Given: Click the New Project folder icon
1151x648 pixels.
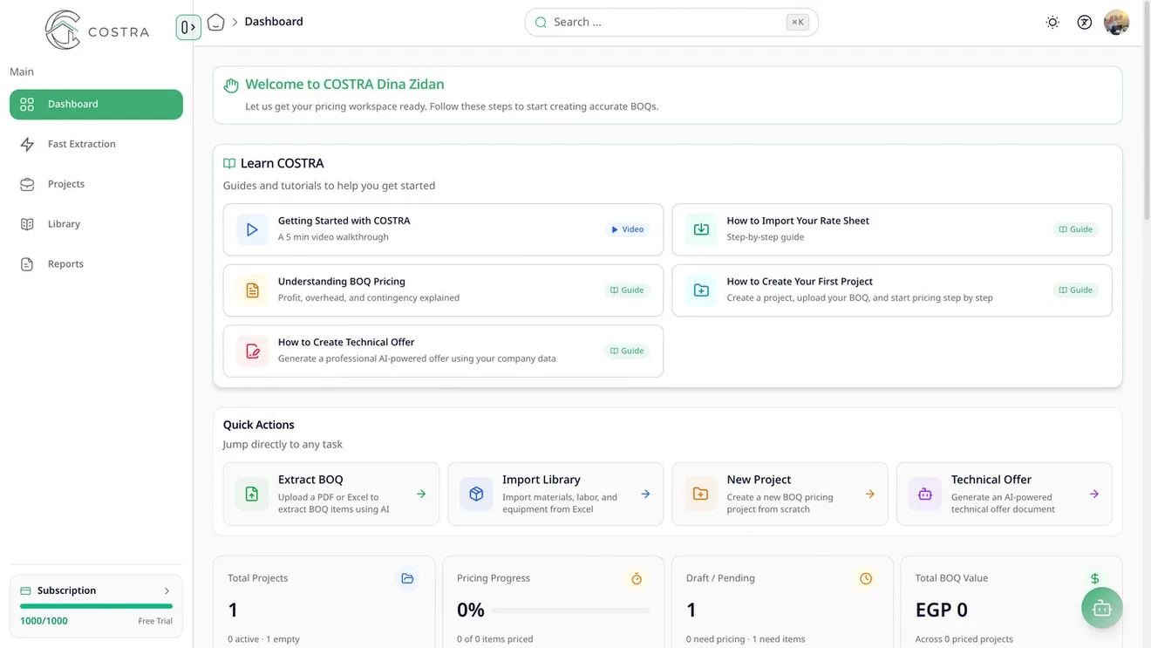Looking at the screenshot, I should [700, 495].
